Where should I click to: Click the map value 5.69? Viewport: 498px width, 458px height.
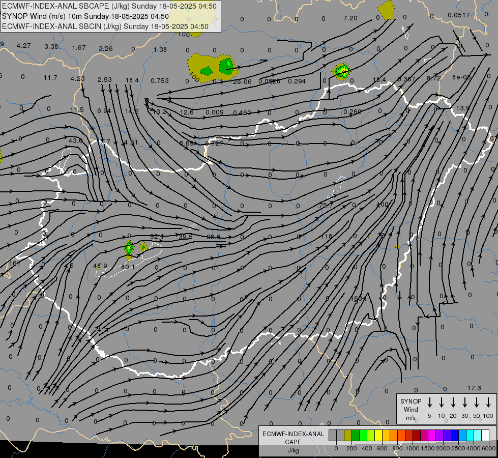[x=187, y=144]
